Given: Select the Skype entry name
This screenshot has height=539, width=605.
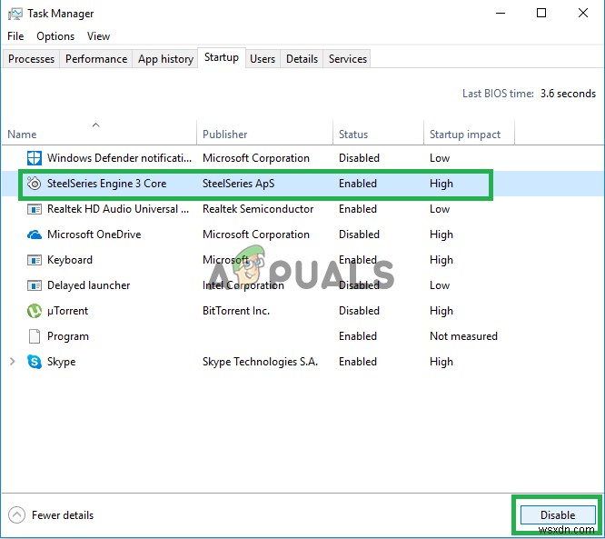Looking at the screenshot, I should 62,362.
